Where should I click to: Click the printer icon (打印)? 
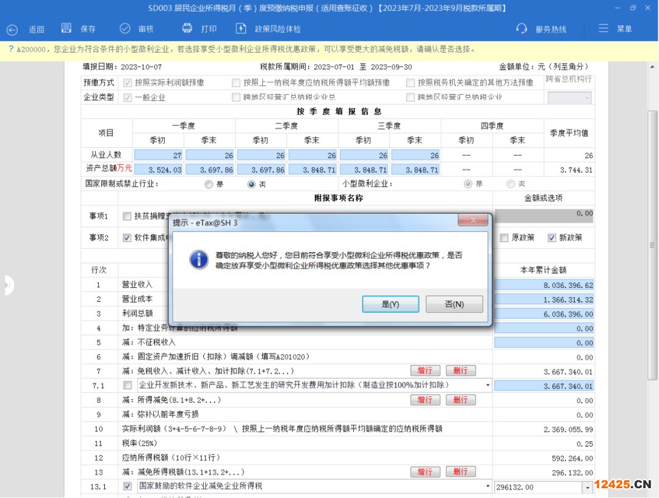pos(187,29)
